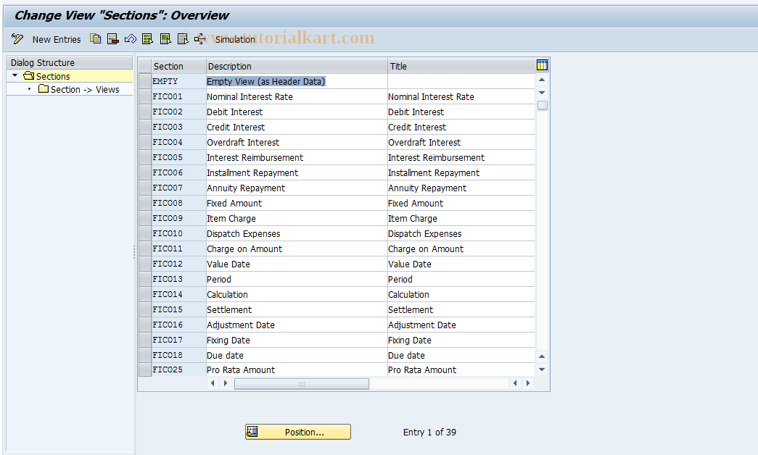Select row marker for FIC002
Image resolution: width=758 pixels, height=455 pixels.
click(144, 112)
